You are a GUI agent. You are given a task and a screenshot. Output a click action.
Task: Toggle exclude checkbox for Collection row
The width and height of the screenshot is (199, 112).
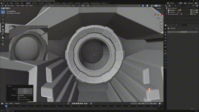pyautogui.click(x=191, y=10)
